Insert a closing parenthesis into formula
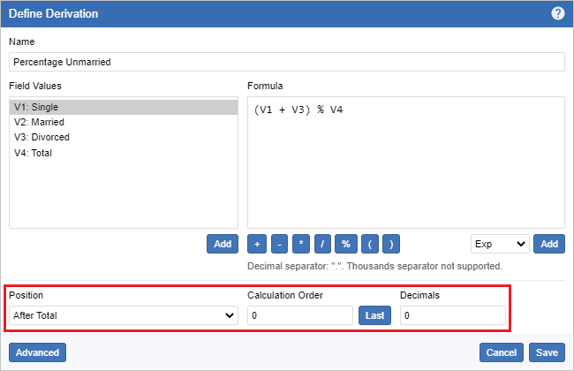Image resolution: width=574 pixels, height=371 pixels. (389, 244)
